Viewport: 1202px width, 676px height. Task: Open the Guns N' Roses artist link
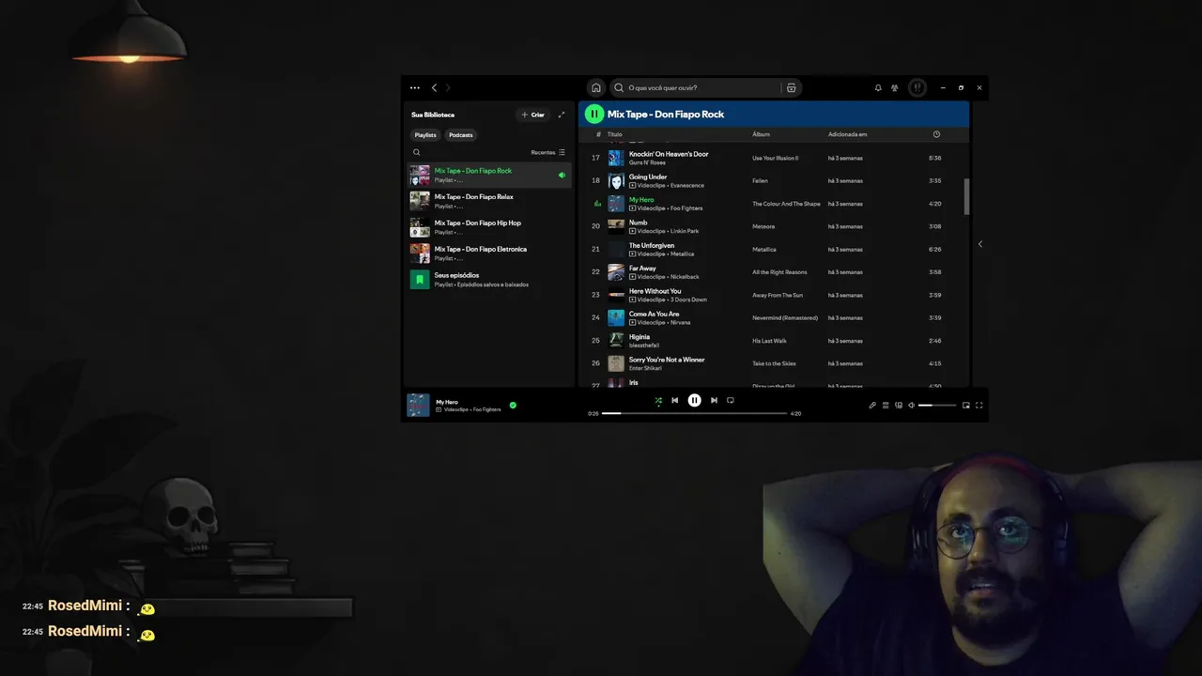[647, 162]
